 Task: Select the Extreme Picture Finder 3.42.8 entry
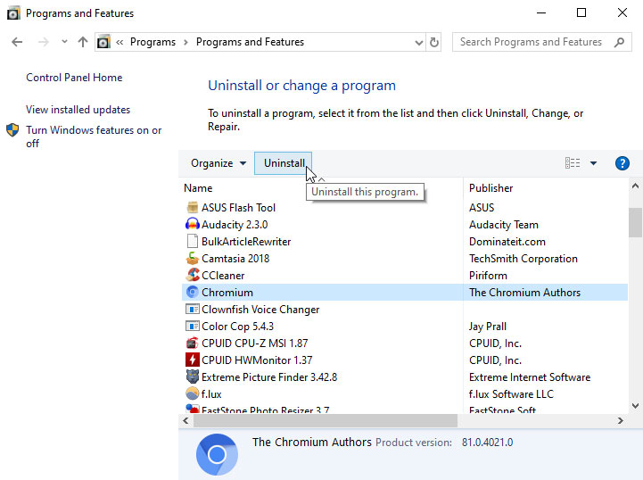[x=269, y=377]
